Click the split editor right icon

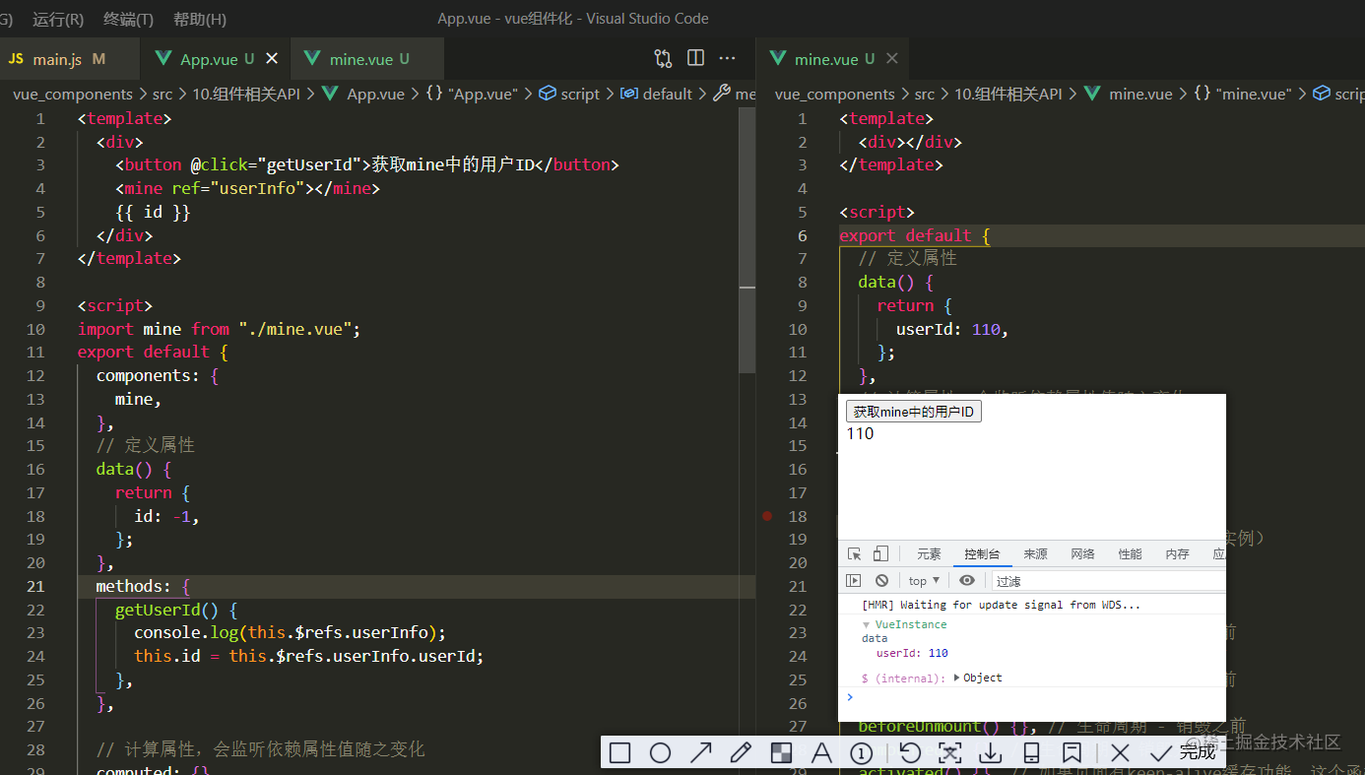coord(695,58)
